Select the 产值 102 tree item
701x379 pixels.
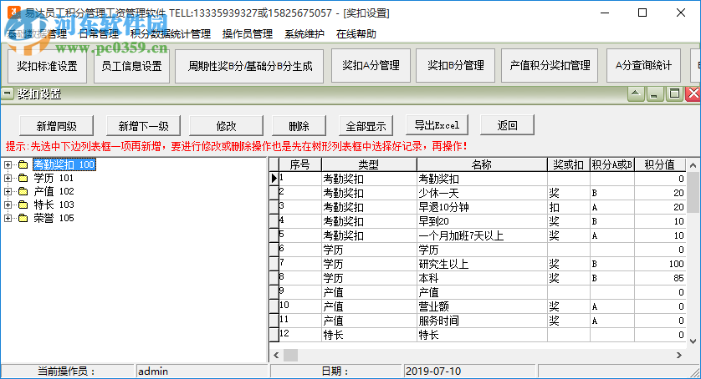54,191
